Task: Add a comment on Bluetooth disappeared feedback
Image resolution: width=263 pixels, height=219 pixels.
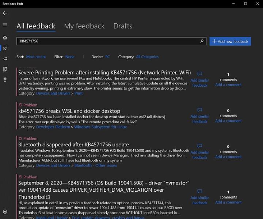Action: pos(228,157)
